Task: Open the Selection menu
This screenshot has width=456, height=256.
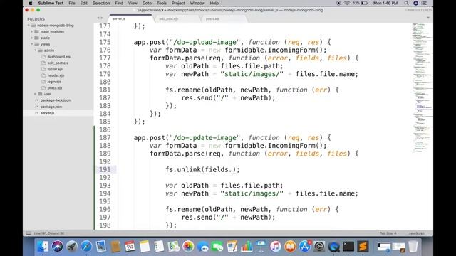Action: 101,3
